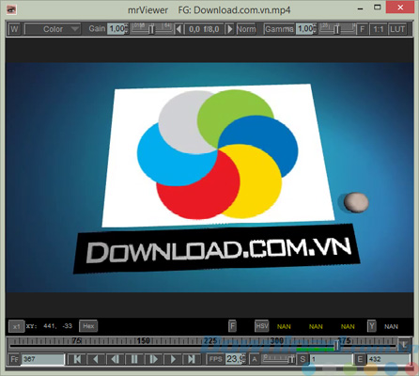
Task: Open the Hex pixel format selector
Action: [88, 326]
